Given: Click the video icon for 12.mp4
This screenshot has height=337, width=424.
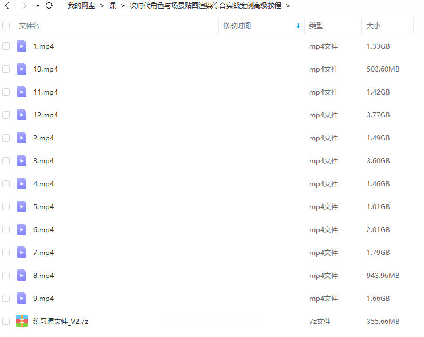Looking at the screenshot, I should (22, 115).
